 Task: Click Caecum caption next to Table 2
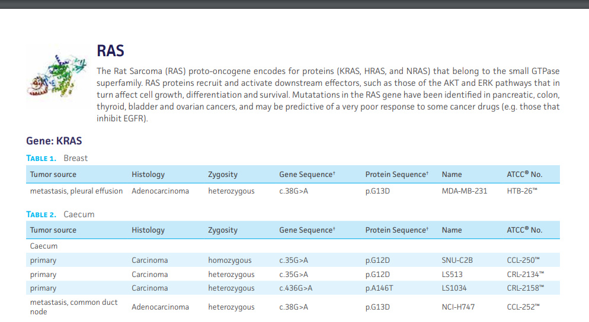[79, 215]
